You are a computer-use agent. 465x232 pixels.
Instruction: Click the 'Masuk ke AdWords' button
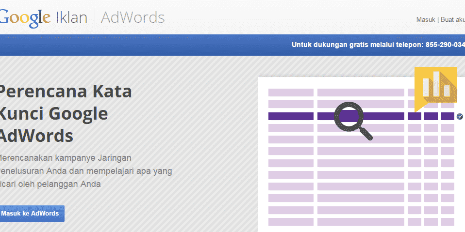32,214
